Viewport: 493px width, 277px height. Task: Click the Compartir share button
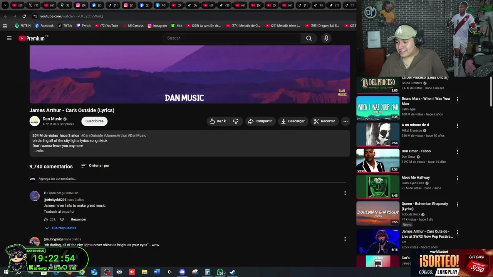point(260,121)
